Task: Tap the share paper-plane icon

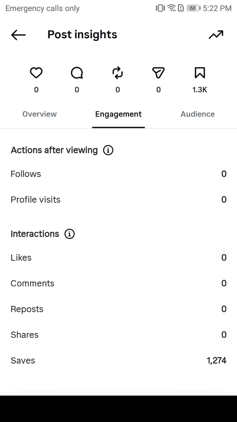Action: coord(158,73)
